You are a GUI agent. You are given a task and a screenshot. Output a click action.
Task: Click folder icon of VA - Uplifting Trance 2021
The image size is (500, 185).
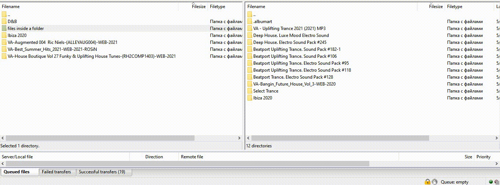250,29
